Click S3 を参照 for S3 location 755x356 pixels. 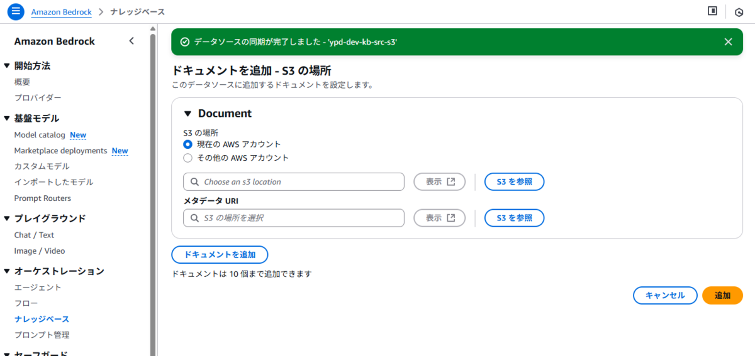pos(514,182)
